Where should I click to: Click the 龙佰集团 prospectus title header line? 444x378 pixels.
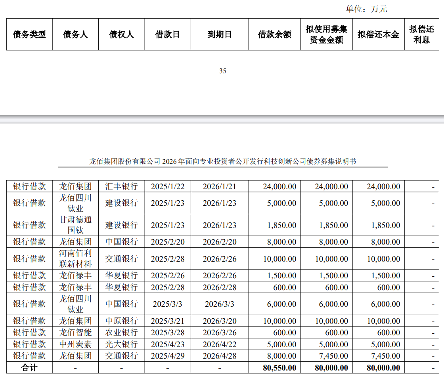coord(222,161)
